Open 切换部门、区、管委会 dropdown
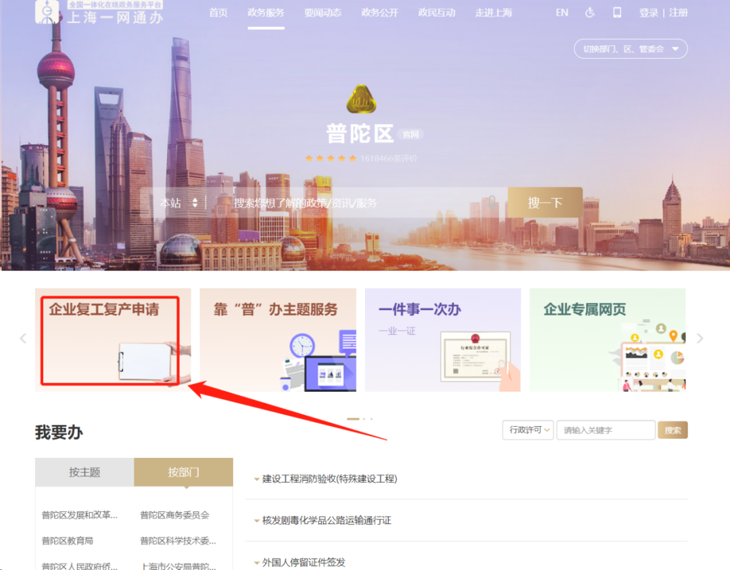Image resolution: width=730 pixels, height=570 pixels. click(x=630, y=49)
